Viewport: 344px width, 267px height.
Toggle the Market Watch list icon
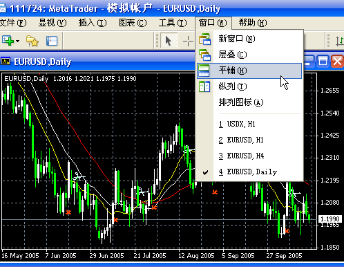click(52, 41)
